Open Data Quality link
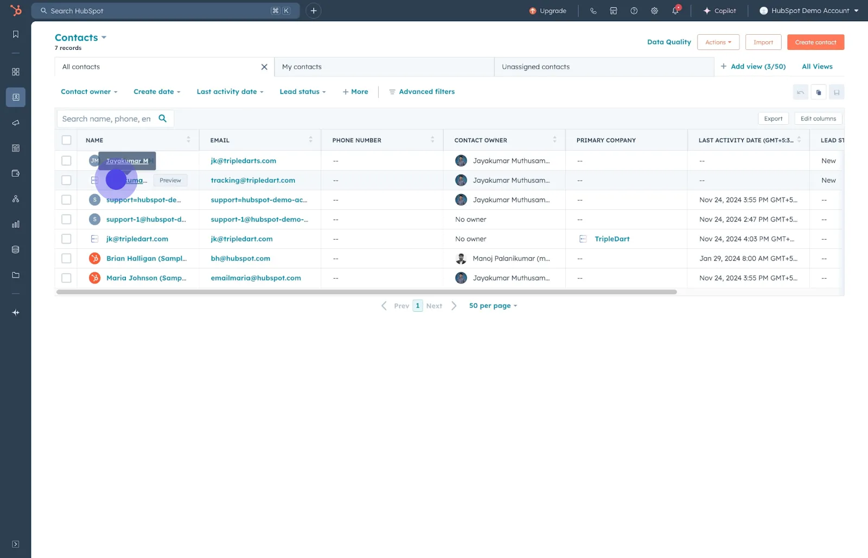Viewport: 868px width, 558px height. [669, 42]
